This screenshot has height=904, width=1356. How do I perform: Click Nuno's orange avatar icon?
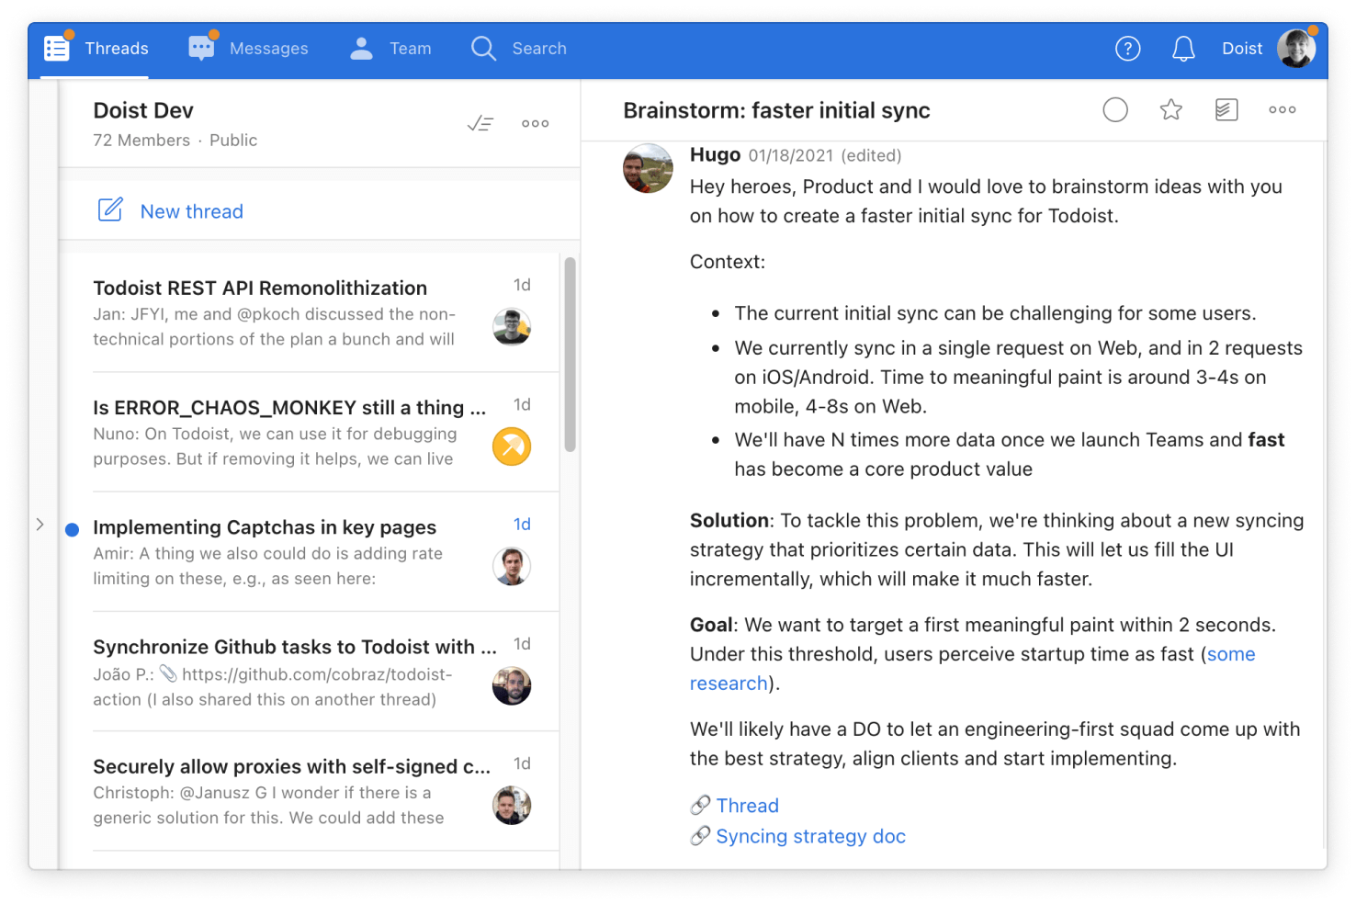512,446
